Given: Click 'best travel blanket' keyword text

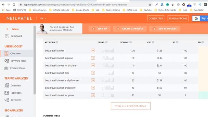Looking at the screenshot, I should point(54,51).
